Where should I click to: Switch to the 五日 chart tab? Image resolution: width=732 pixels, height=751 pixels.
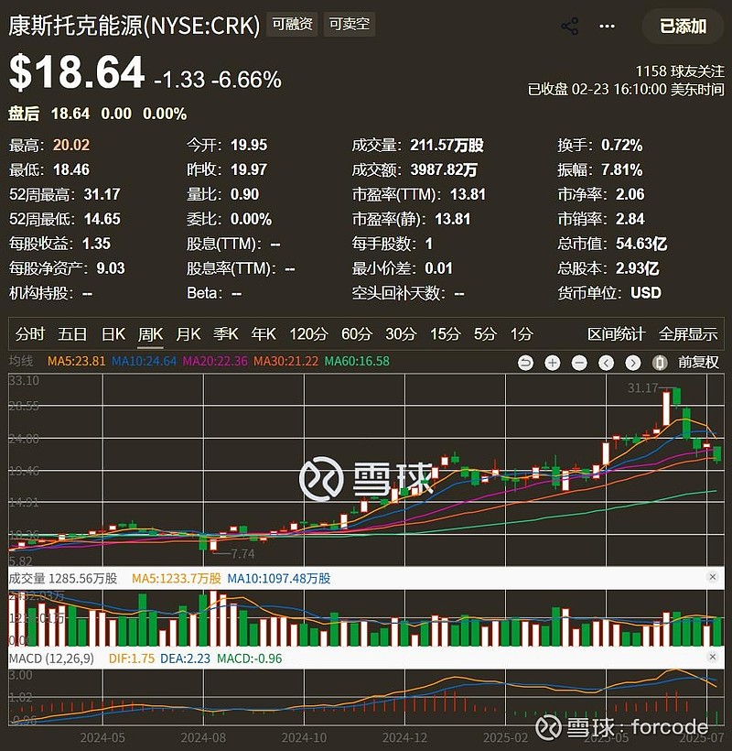coord(72,334)
